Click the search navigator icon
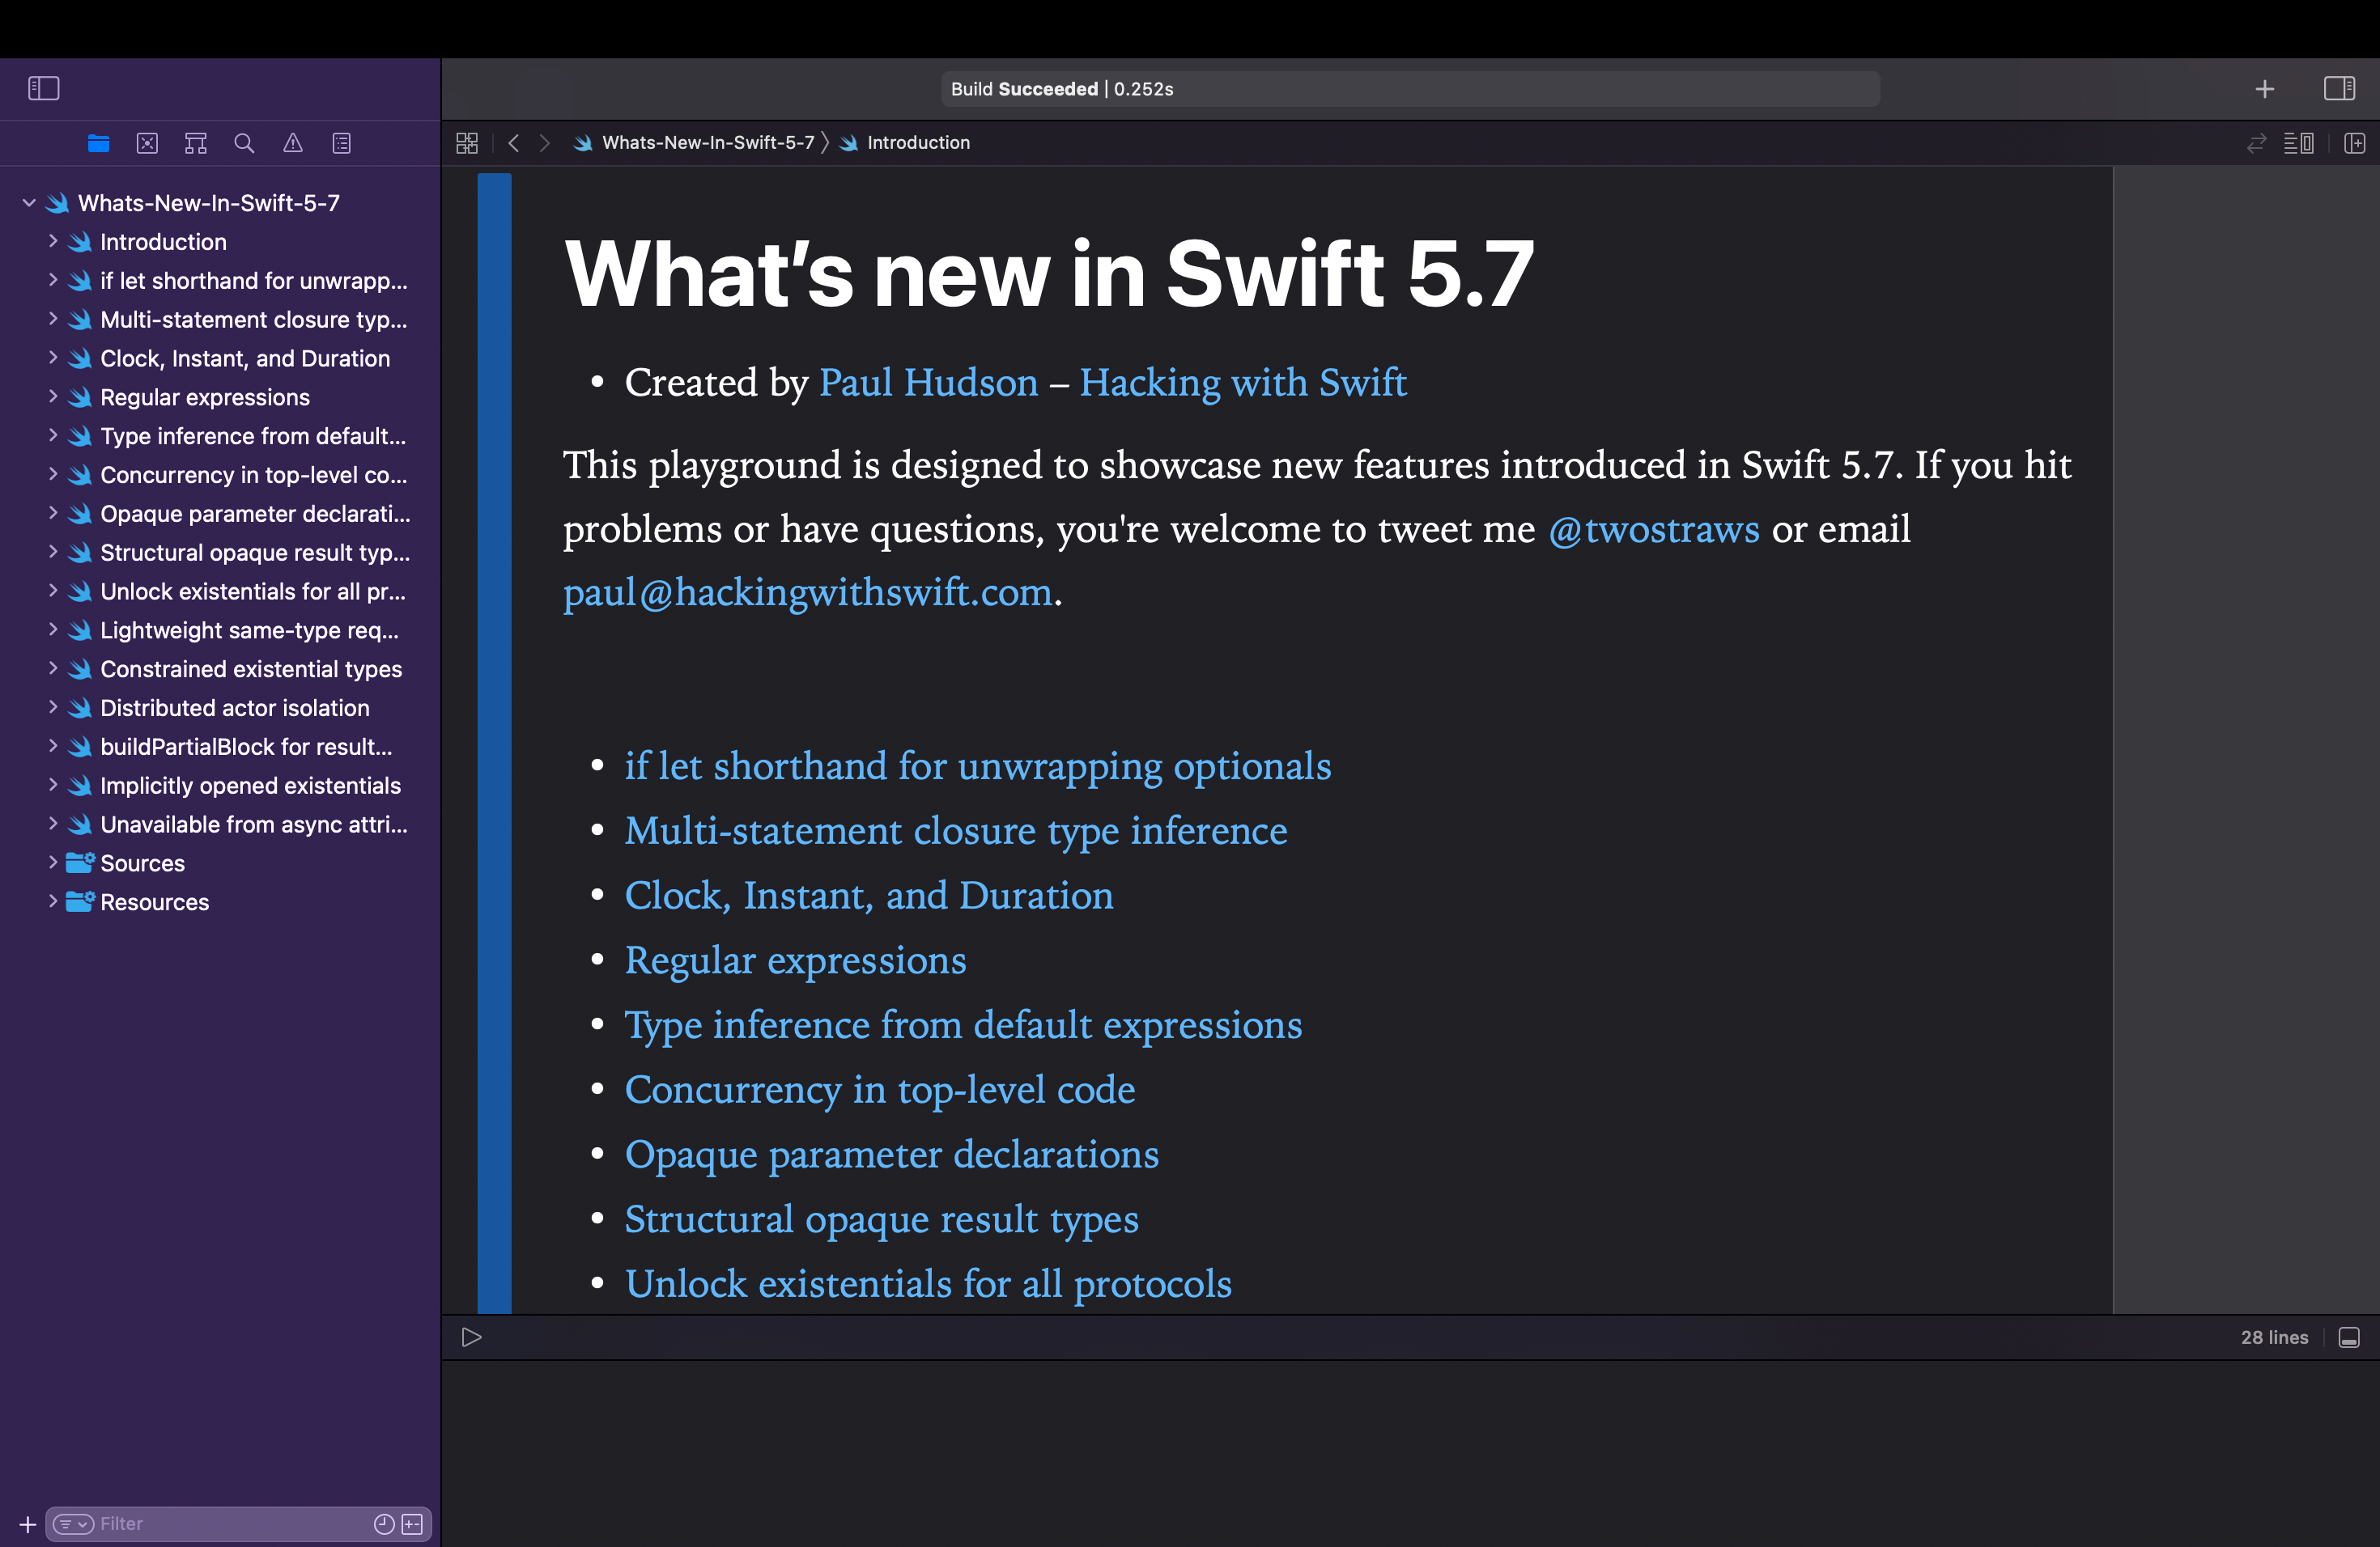This screenshot has height=1547, width=2380. point(243,142)
